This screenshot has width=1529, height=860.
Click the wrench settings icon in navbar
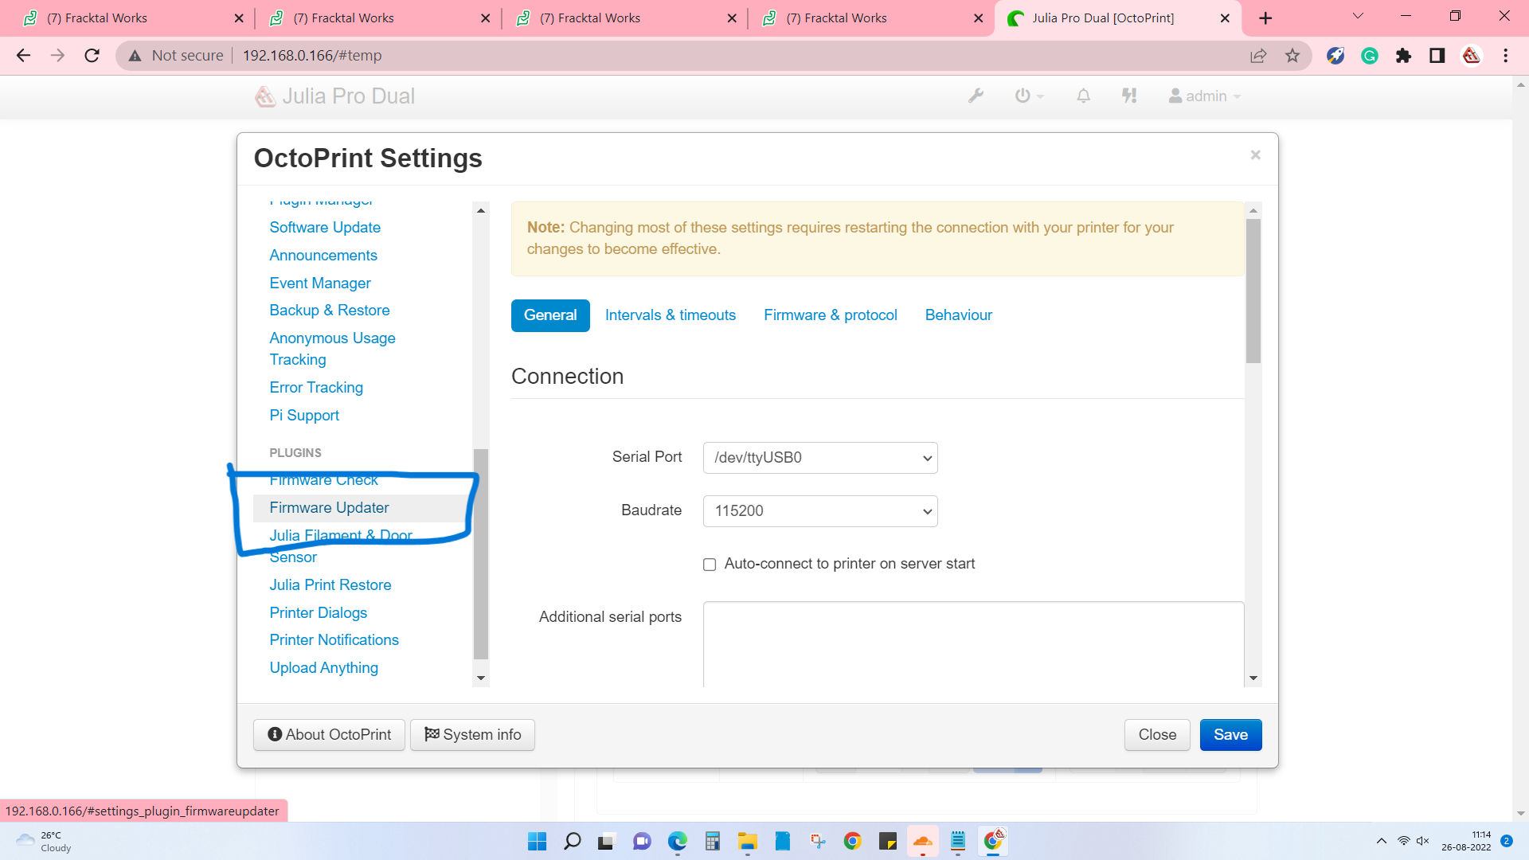pos(976,96)
